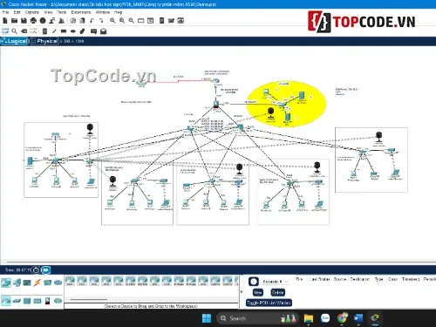436x327 pixels.
Task: Click the Source column header
Action: [x=340, y=279]
